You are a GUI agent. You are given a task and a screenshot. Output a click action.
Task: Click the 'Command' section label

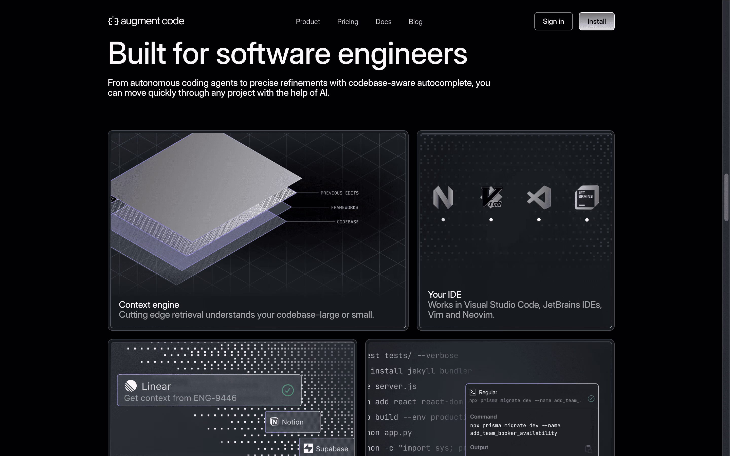coord(483,416)
